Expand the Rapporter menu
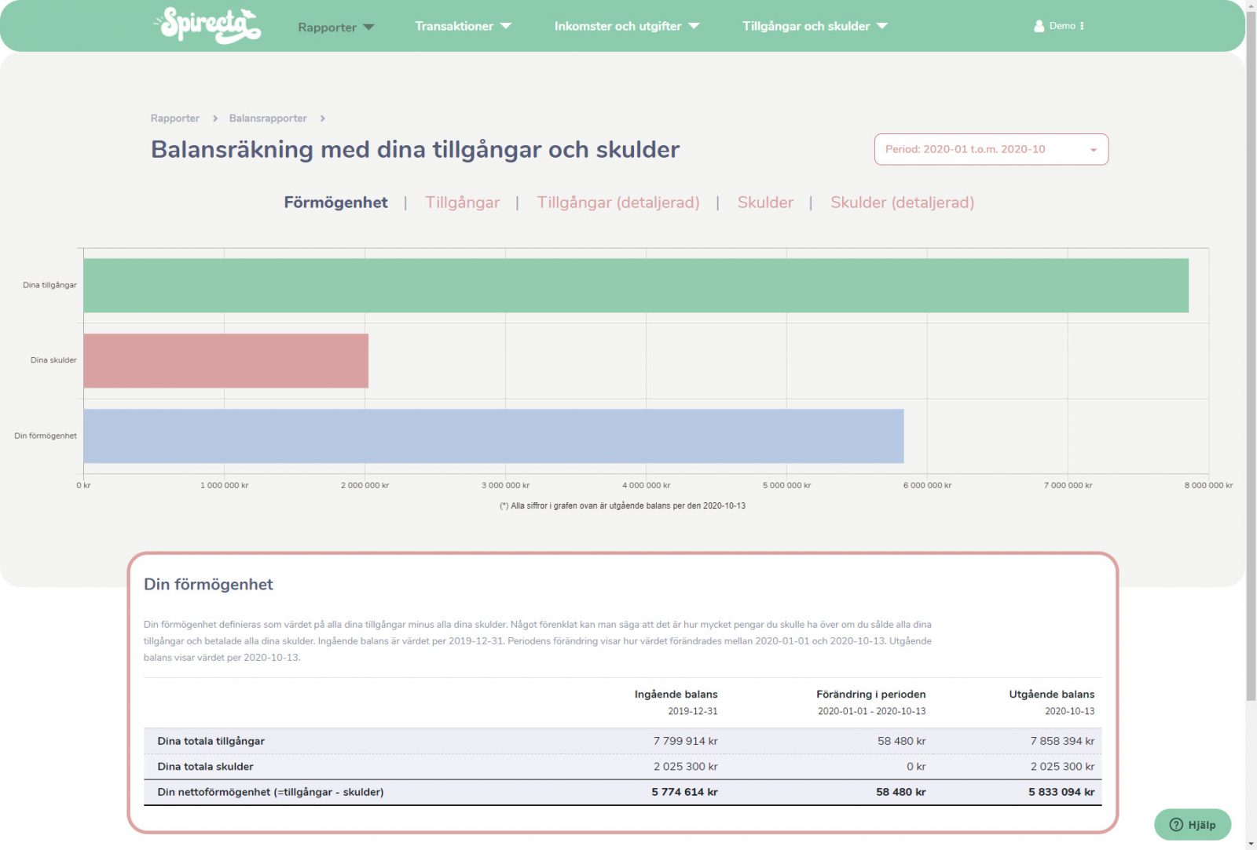The width and height of the screenshot is (1257, 850). [x=335, y=27]
